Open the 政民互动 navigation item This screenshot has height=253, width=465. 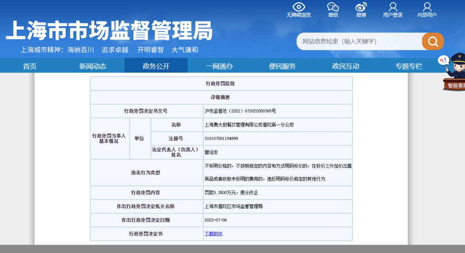click(x=345, y=66)
